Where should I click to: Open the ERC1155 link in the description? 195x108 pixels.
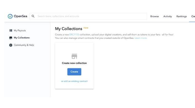click(x=74, y=35)
